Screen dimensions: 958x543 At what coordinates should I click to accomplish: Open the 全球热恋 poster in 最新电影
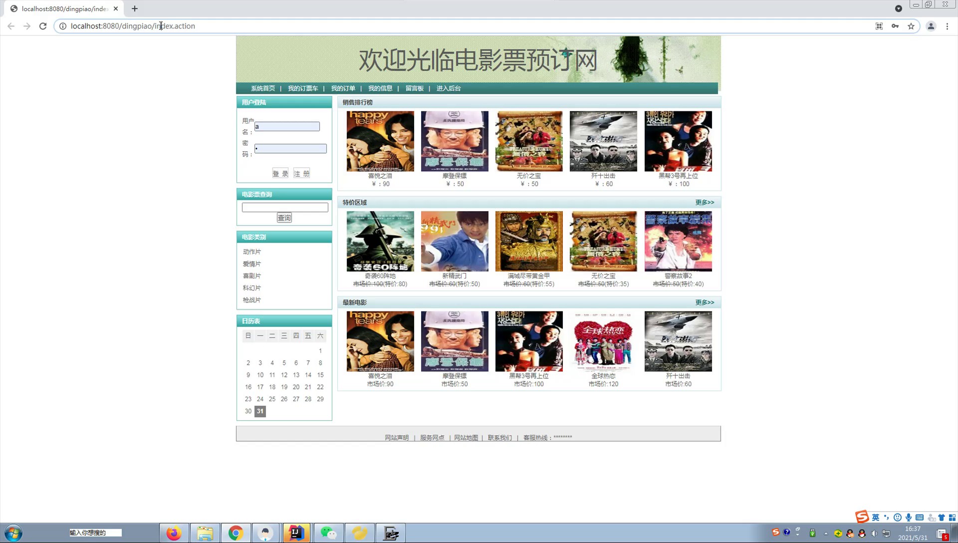click(x=603, y=341)
